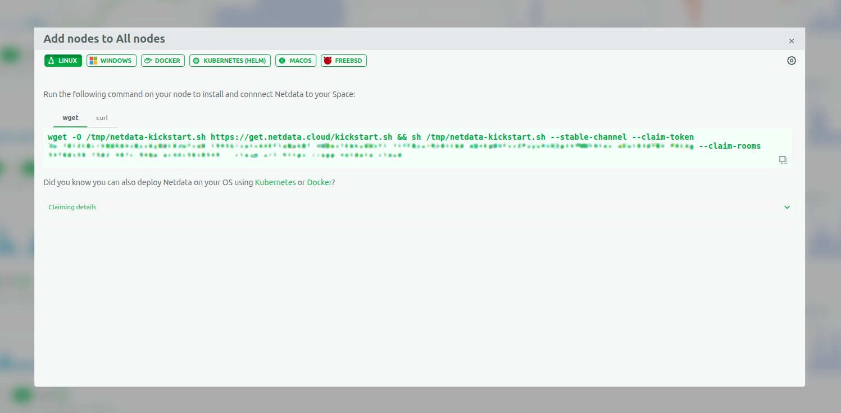841x413 pixels.
Task: Switch to the curl command tab
Action: pos(102,118)
